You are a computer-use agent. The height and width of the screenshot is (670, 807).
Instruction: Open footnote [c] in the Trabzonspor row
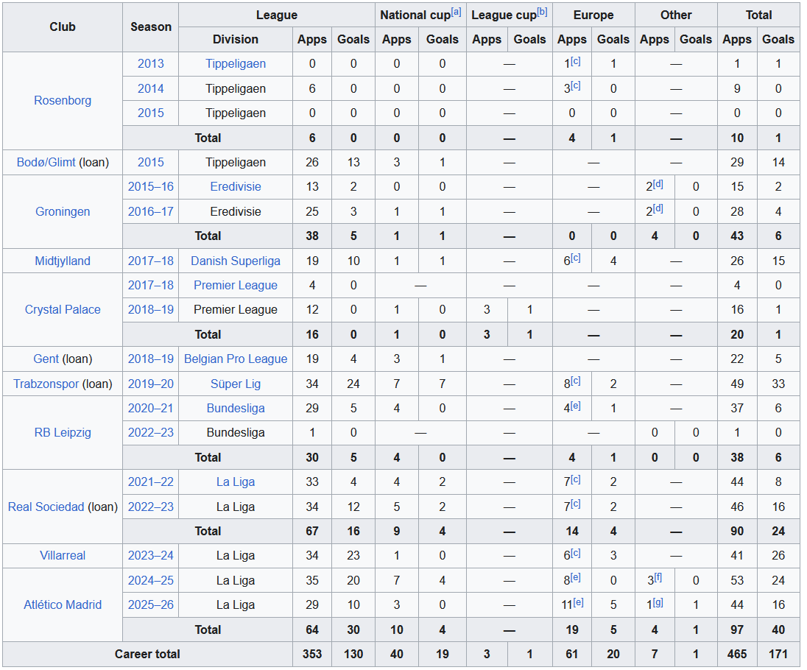575,381
